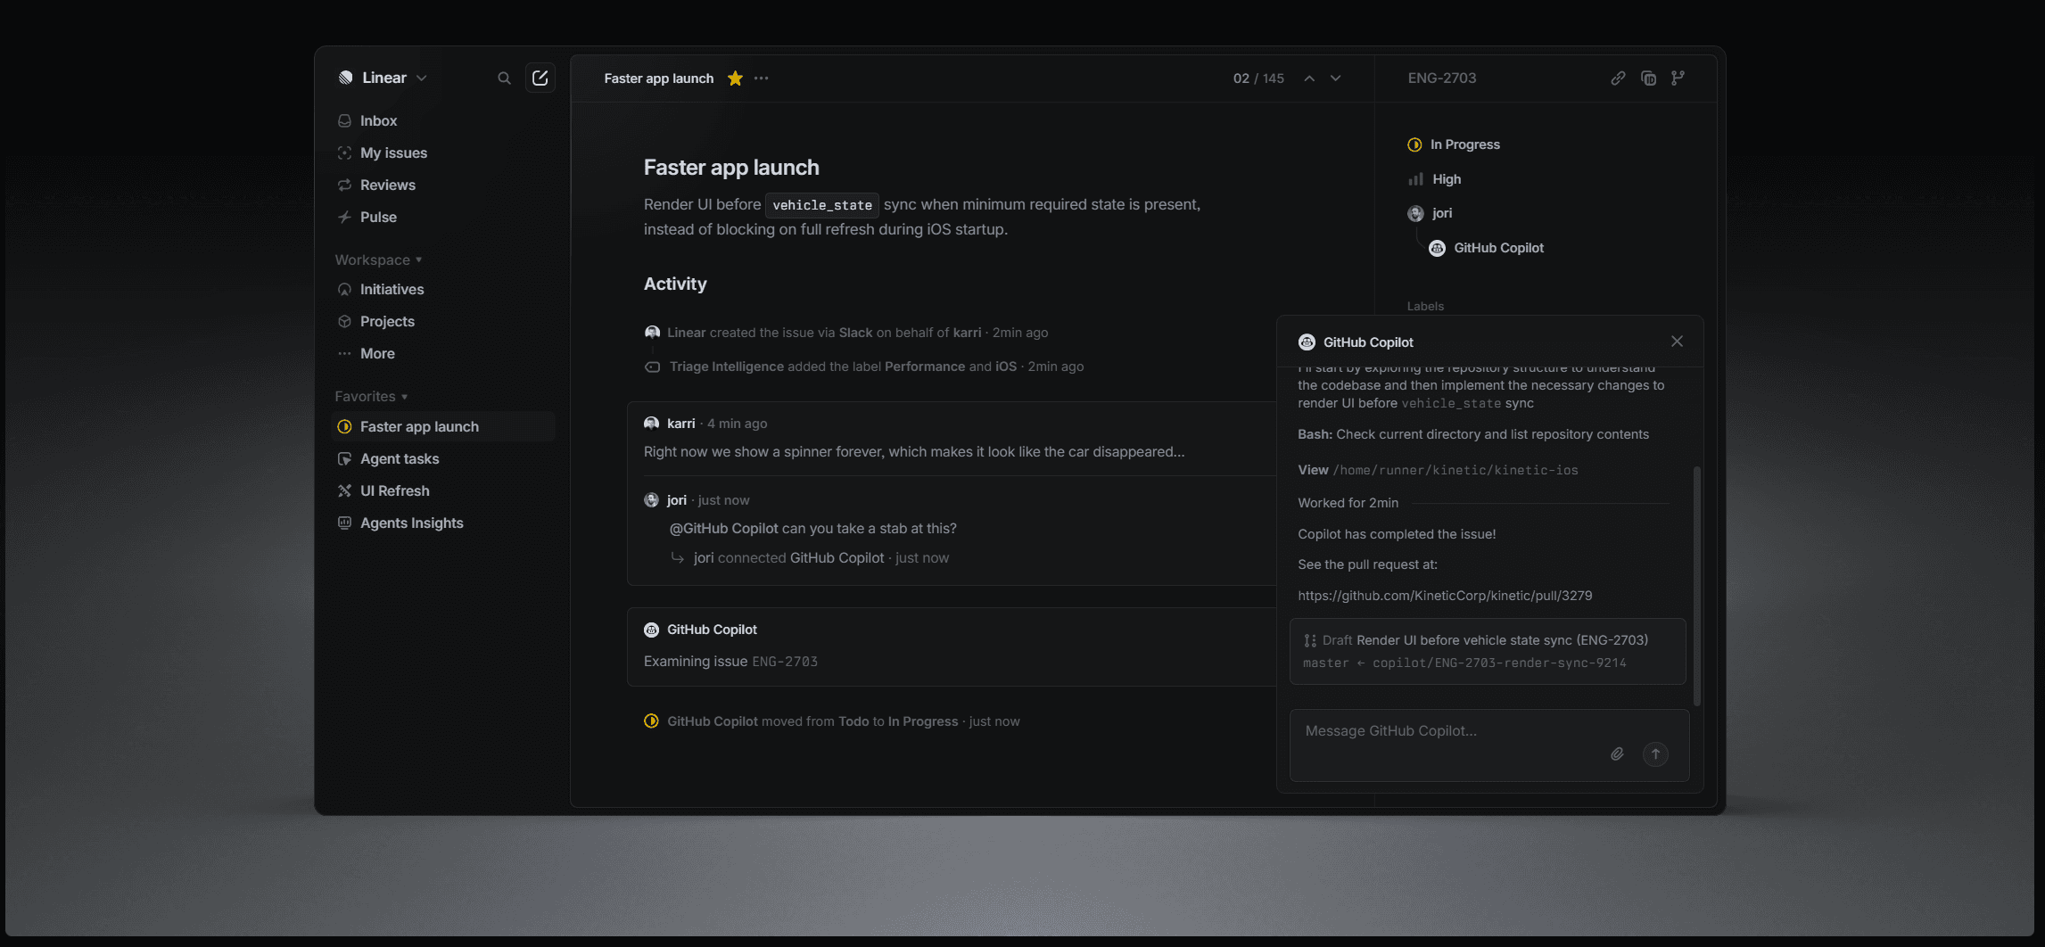This screenshot has height=947, width=2045.
Task: Open the Draft Render UI pull request card
Action: (1487, 651)
